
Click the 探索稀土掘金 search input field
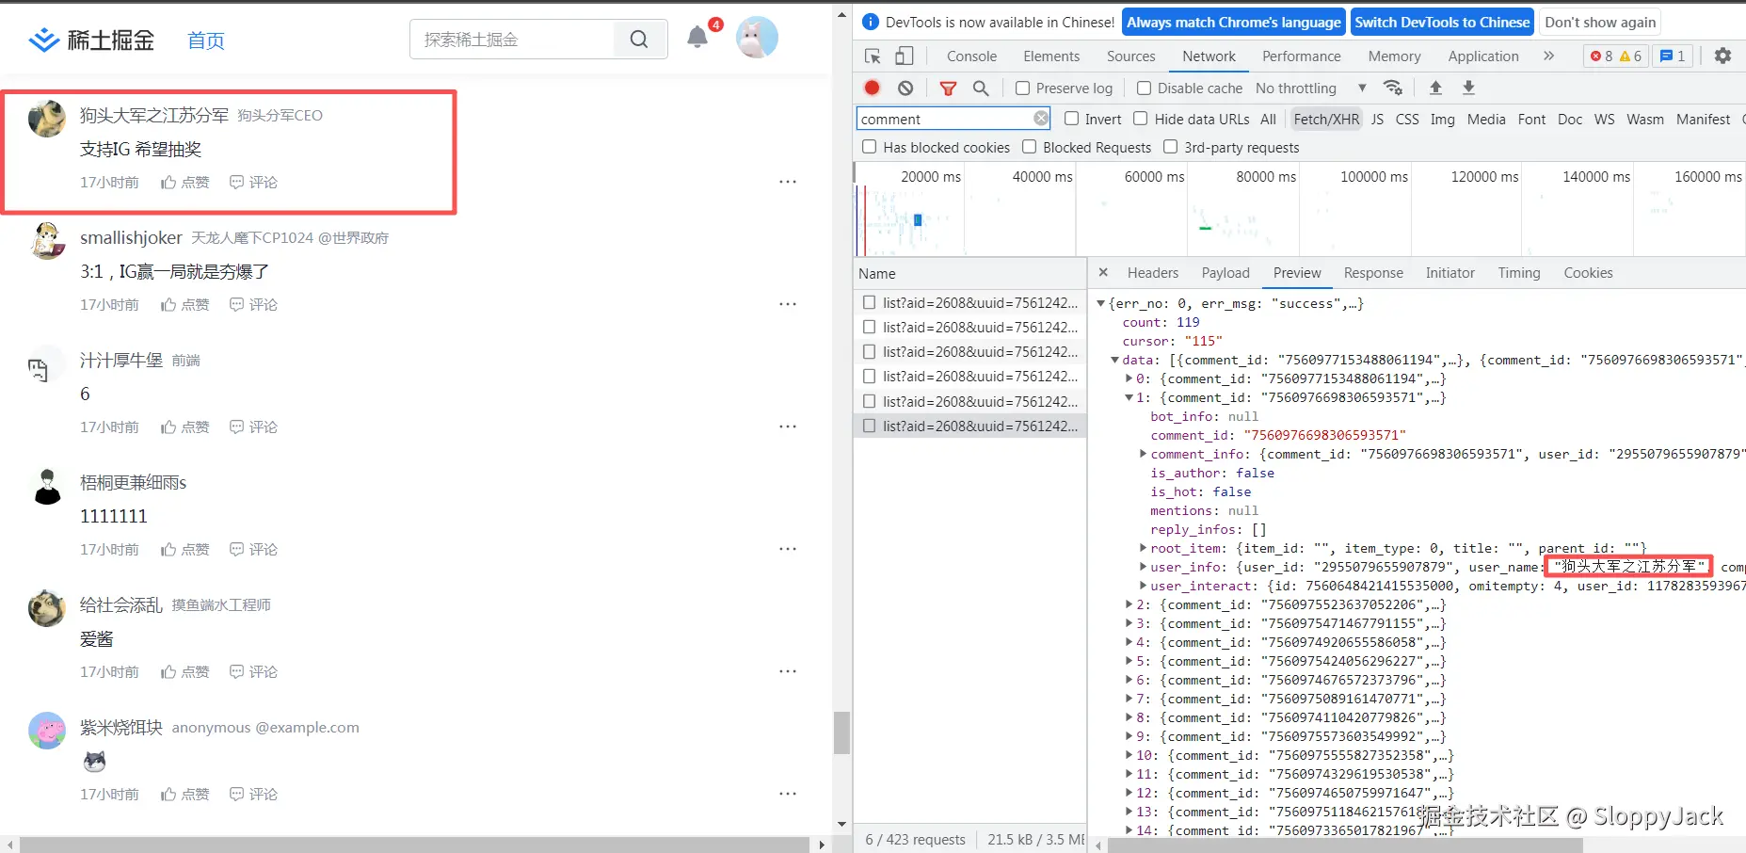pos(513,40)
